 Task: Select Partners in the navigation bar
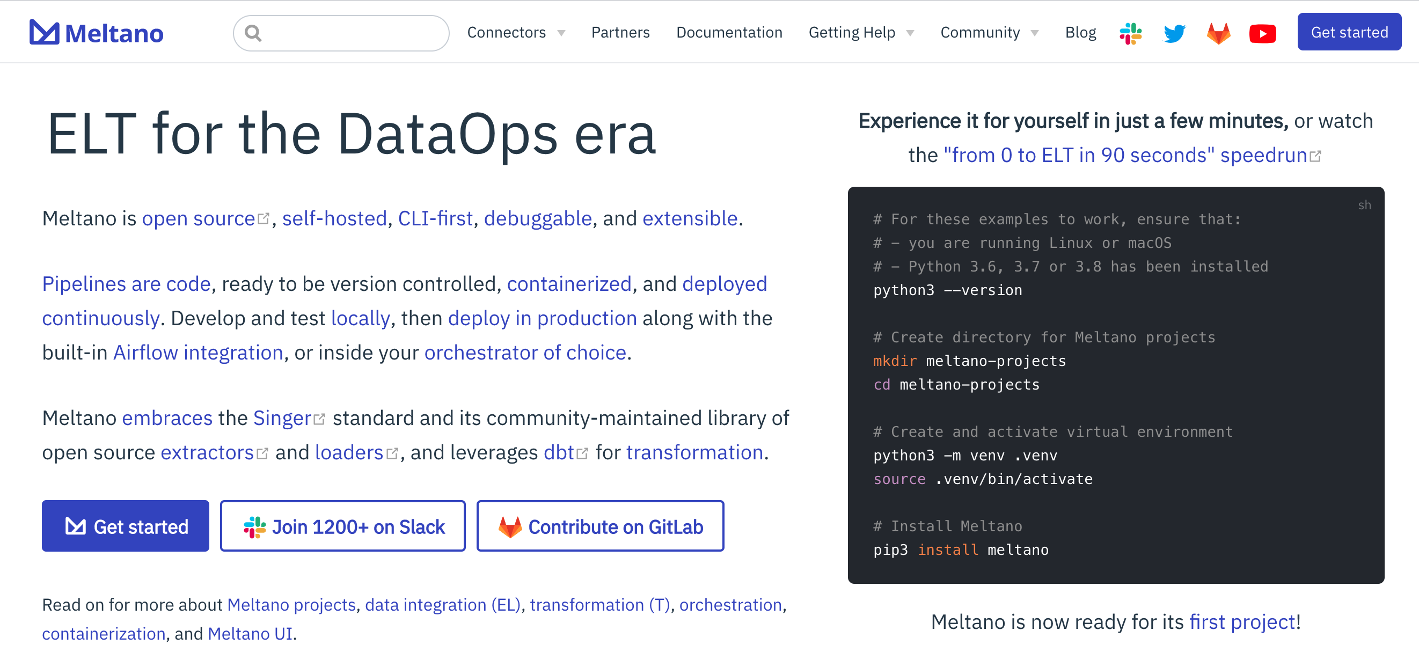click(x=620, y=33)
